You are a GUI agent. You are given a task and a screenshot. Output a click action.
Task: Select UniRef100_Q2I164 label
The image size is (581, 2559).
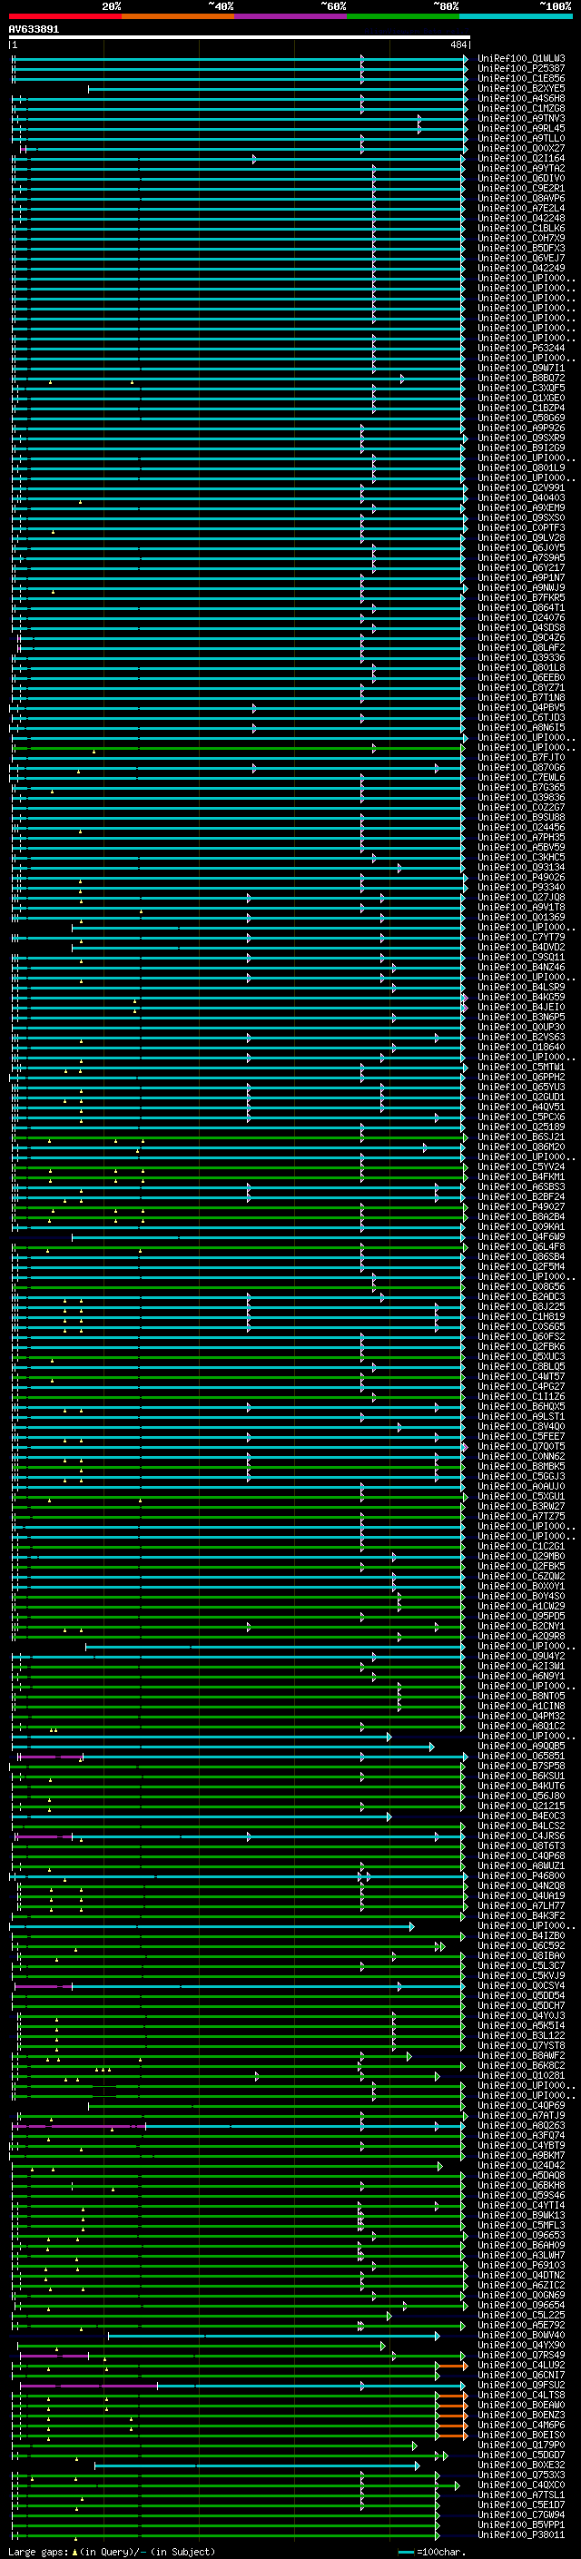pos(521,158)
